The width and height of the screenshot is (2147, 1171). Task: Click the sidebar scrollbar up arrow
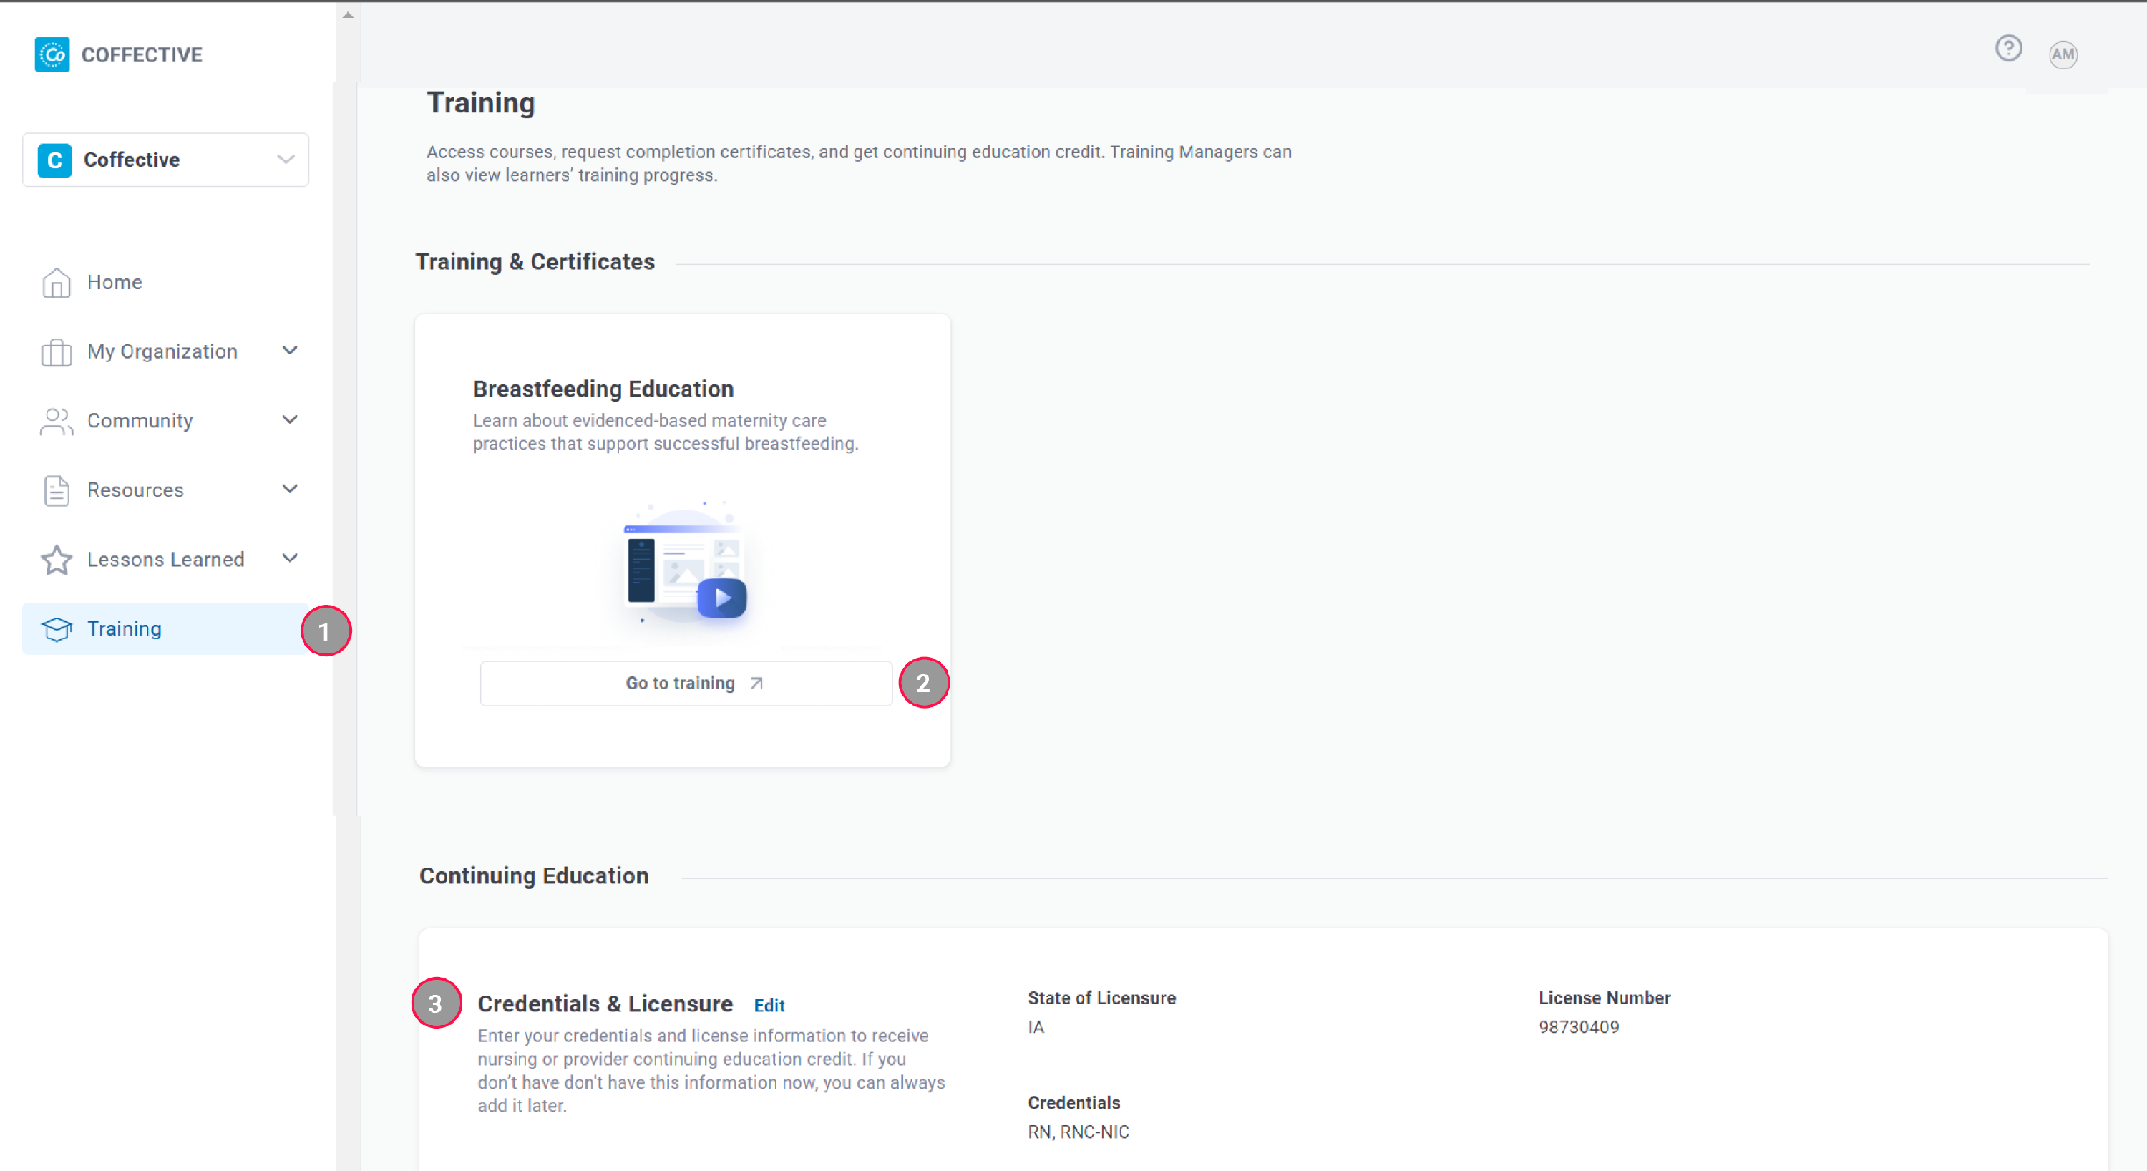tap(348, 14)
